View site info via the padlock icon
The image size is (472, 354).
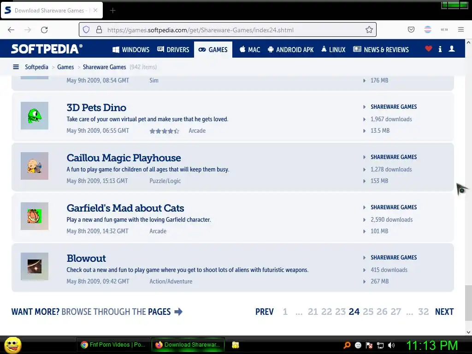click(99, 30)
